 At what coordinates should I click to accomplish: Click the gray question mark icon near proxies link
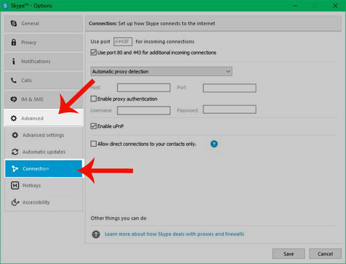tap(96, 234)
